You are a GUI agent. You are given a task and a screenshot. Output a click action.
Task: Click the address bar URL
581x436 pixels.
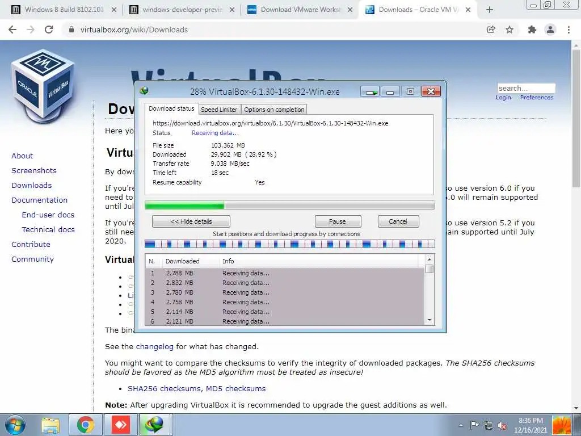click(x=134, y=30)
